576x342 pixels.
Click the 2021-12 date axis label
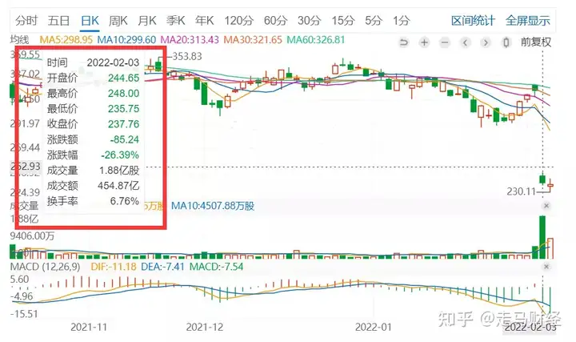205,328
